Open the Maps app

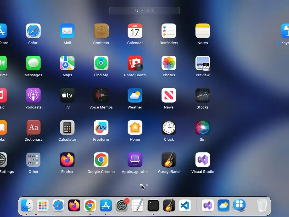click(67, 63)
